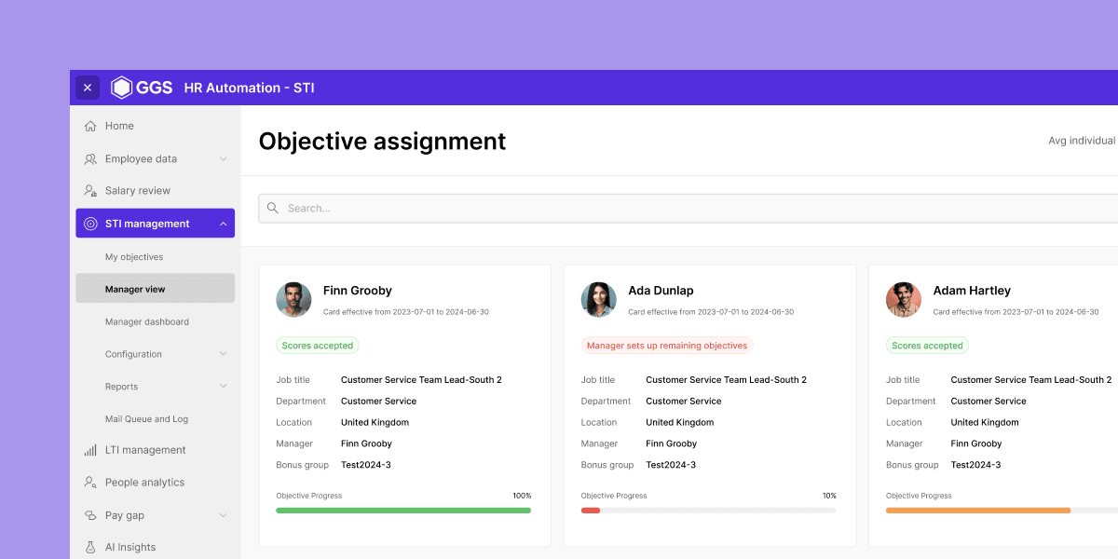Click the Objective assignment heading
This screenshot has width=1118, height=559.
tap(382, 141)
